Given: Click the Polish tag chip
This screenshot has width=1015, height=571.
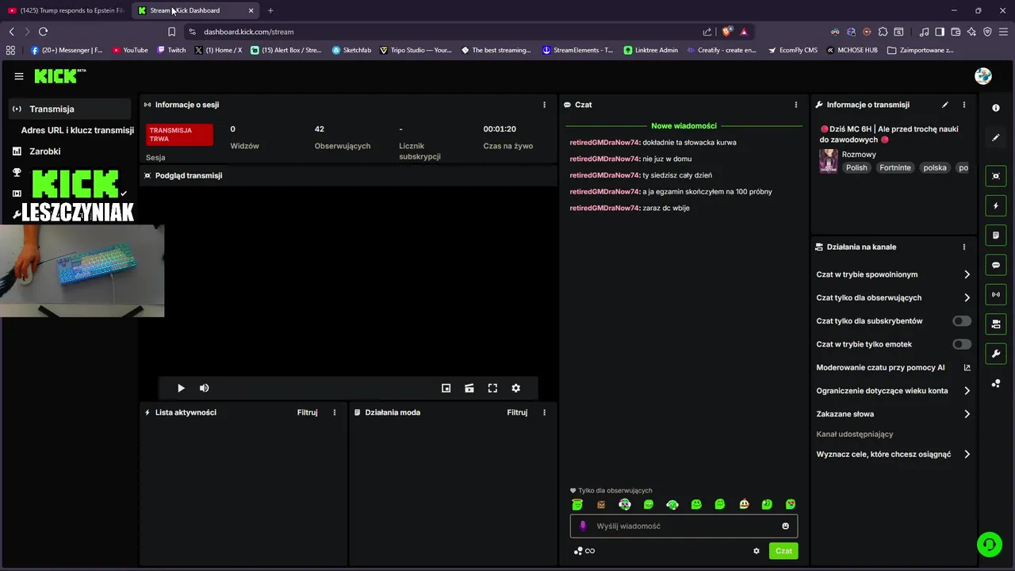Looking at the screenshot, I should (856, 168).
